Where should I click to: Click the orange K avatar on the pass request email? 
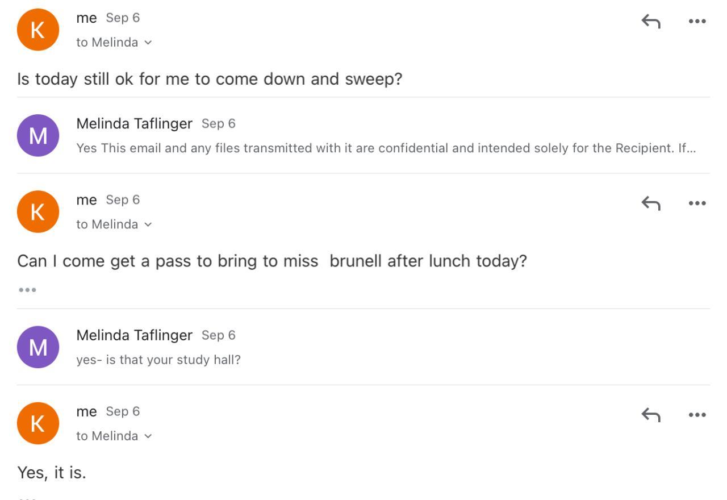(x=38, y=211)
